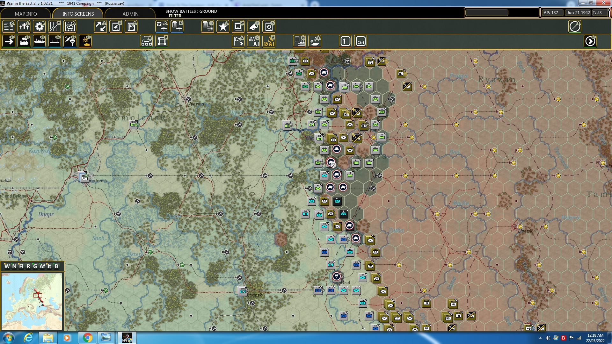612x344 pixels.
Task: Open the save/reload document icon
Action: pos(269,26)
